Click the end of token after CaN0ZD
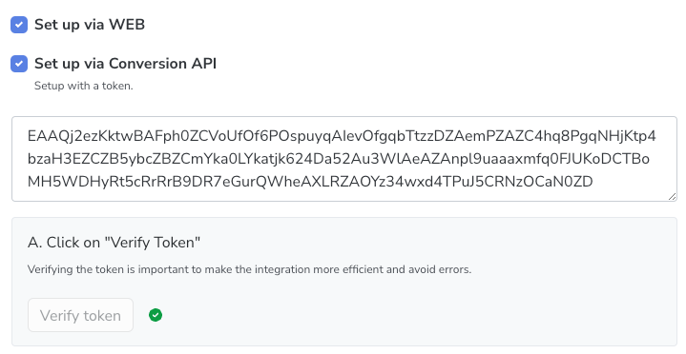Image resolution: width=686 pixels, height=354 pixels. (593, 182)
